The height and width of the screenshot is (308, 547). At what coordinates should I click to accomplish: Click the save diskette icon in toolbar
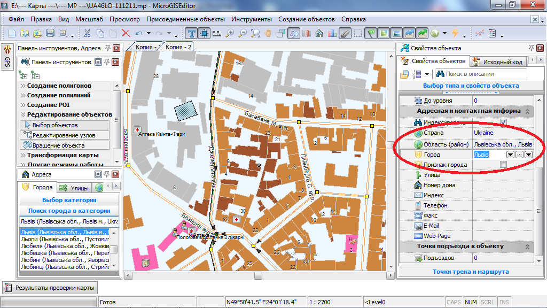point(50,33)
